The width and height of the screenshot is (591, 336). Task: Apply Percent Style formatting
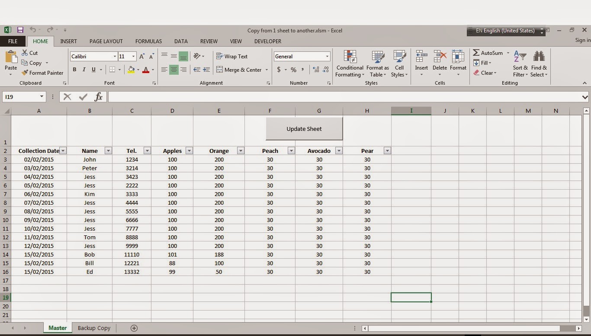[293, 70]
